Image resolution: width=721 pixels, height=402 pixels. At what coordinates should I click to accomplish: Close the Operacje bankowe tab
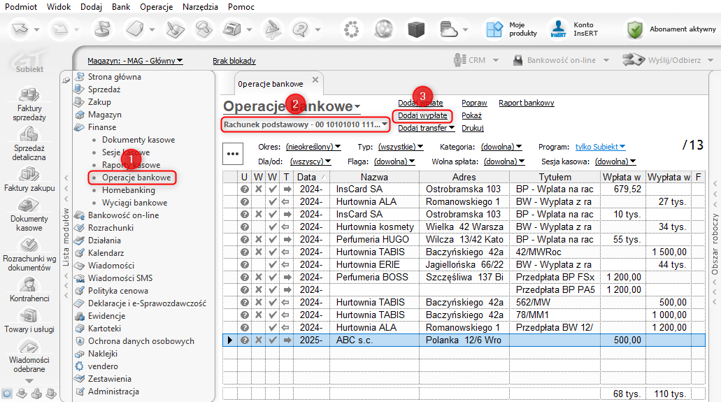[315, 80]
